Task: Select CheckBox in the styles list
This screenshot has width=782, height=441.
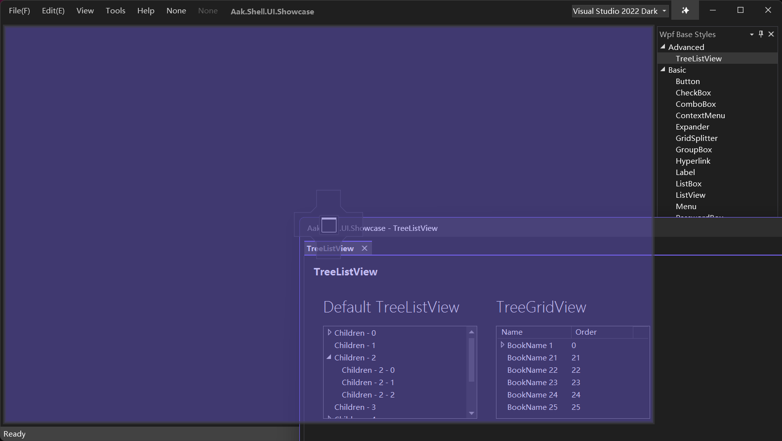Action: [x=693, y=92]
